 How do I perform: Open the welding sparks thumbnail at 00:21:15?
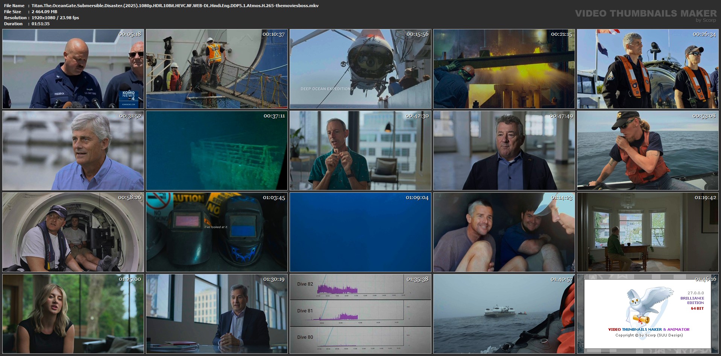coord(504,69)
